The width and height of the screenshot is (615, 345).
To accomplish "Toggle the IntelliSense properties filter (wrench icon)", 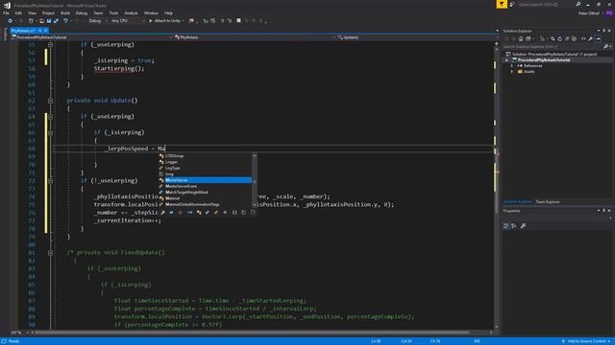I will 162,213.
